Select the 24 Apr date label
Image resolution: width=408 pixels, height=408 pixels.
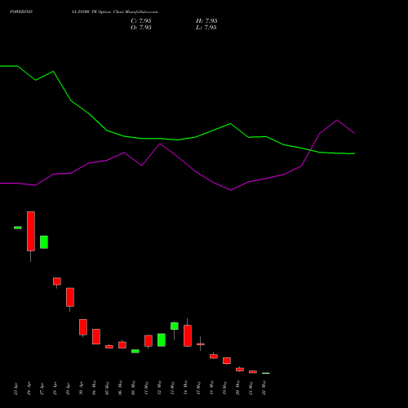29,388
